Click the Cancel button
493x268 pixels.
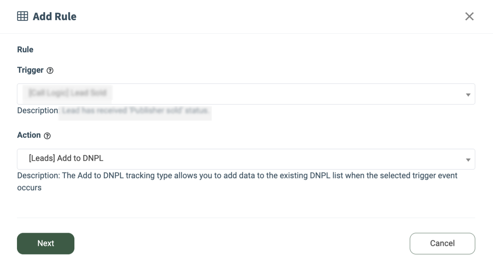[x=442, y=243]
